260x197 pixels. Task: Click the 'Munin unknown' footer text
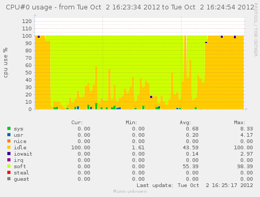(x=130, y=191)
